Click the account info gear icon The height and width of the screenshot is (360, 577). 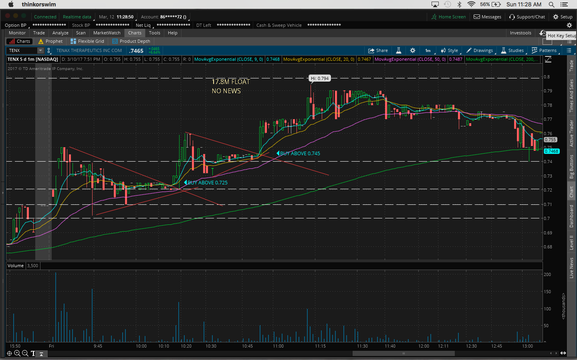pos(569,25)
